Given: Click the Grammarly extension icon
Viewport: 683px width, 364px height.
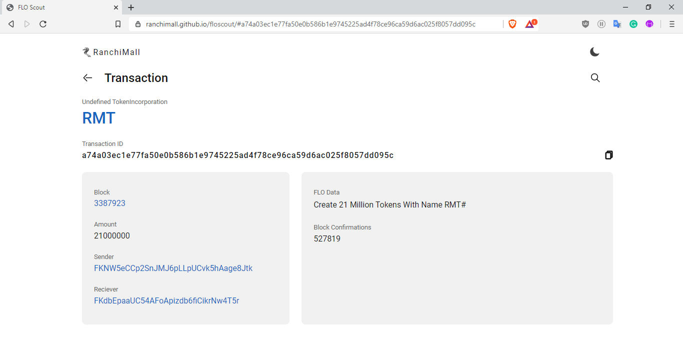Looking at the screenshot, I should [x=633, y=24].
